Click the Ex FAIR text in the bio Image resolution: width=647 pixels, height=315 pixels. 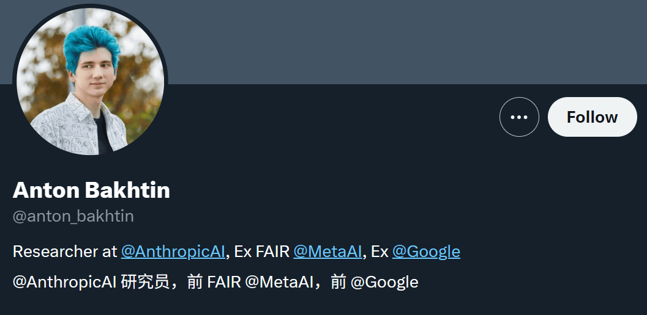(x=261, y=251)
